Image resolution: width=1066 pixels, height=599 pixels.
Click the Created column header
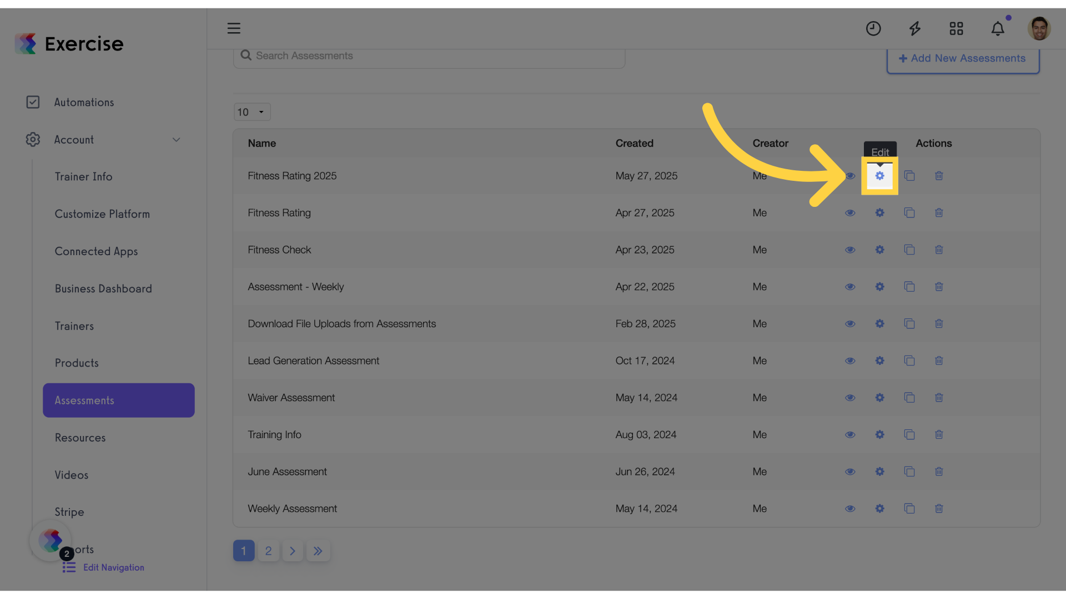pyautogui.click(x=635, y=144)
